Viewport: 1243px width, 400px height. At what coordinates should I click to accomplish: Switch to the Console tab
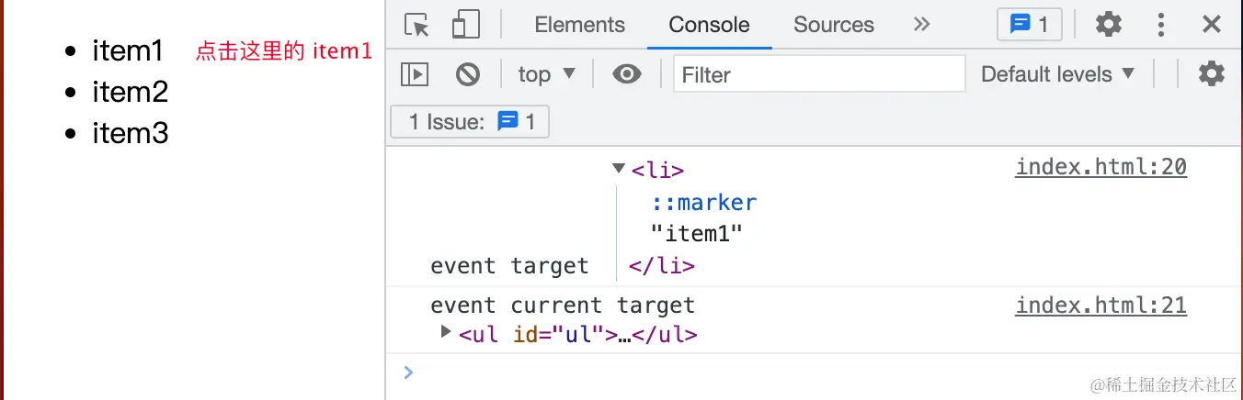coord(709,25)
